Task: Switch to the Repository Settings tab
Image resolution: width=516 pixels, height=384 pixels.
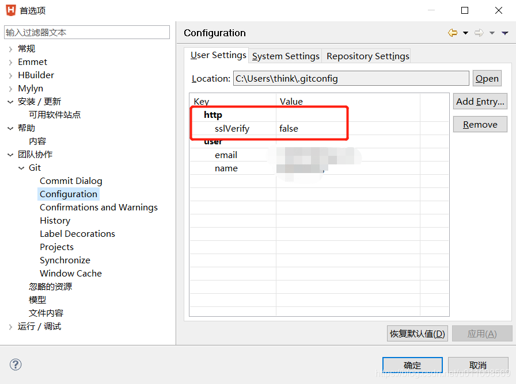Action: coord(366,56)
